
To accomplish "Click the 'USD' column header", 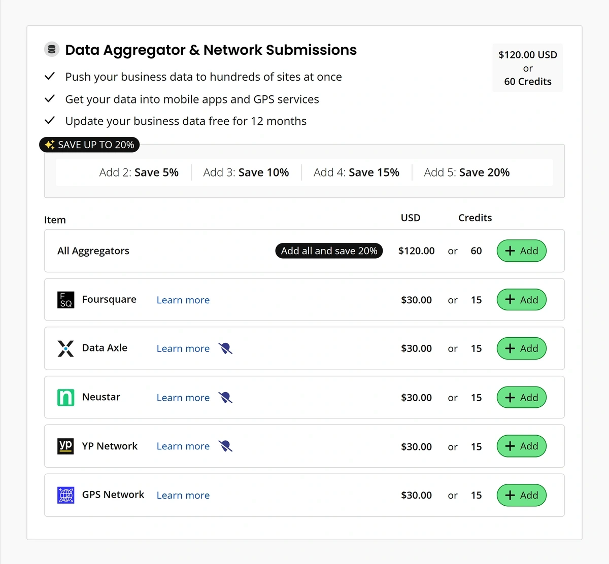I will click(x=411, y=218).
